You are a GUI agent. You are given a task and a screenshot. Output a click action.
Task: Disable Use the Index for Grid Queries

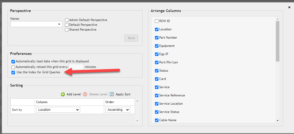pyautogui.click(x=13, y=72)
